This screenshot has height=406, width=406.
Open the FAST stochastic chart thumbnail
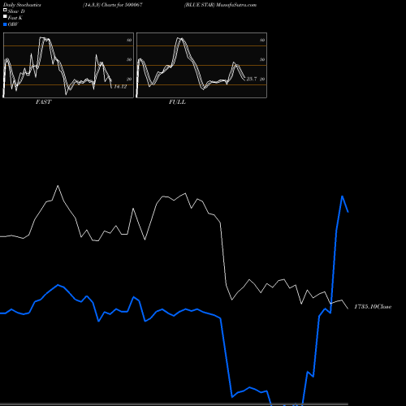[68, 65]
